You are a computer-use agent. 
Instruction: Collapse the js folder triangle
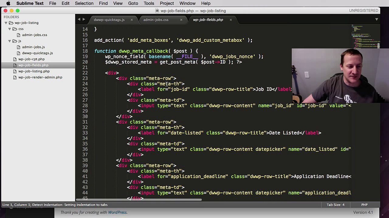coord(10,41)
